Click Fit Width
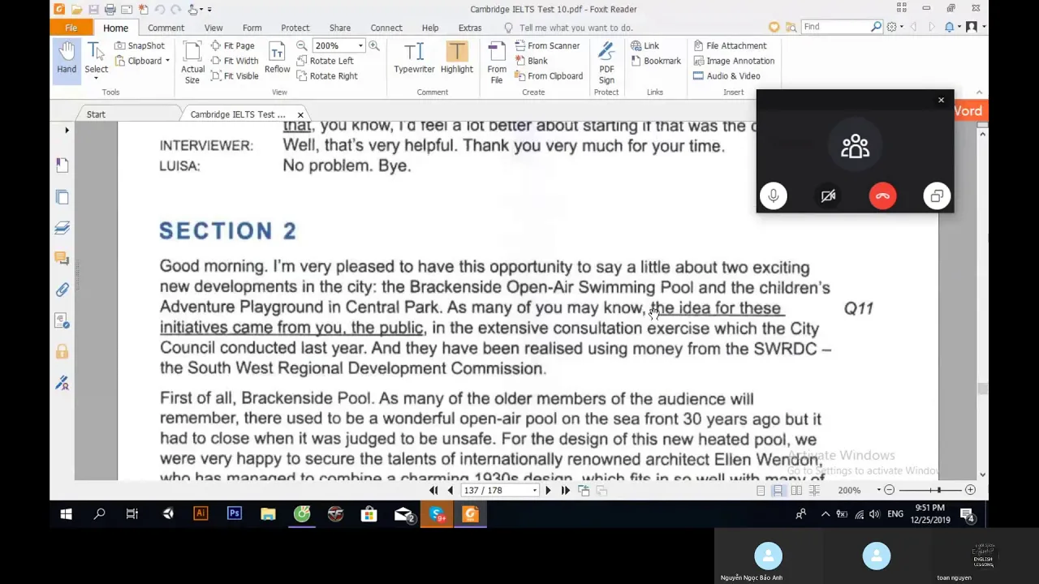This screenshot has height=584, width=1039. pos(235,61)
